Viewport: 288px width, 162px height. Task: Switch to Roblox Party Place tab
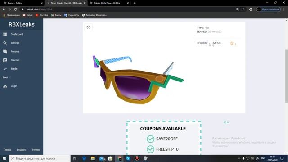109,3
